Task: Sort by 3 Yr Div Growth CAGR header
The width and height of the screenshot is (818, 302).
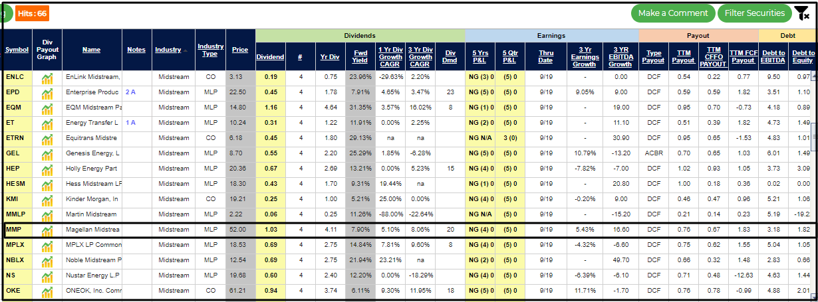Action: 420,57
